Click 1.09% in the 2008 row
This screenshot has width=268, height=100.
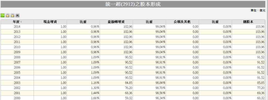point(83,57)
